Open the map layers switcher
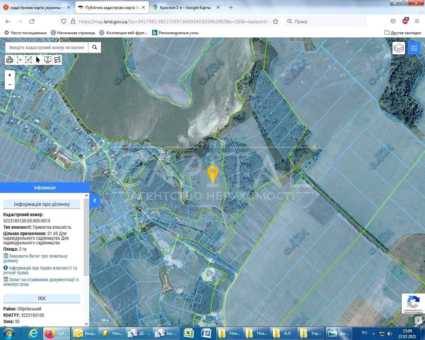 tap(398, 48)
